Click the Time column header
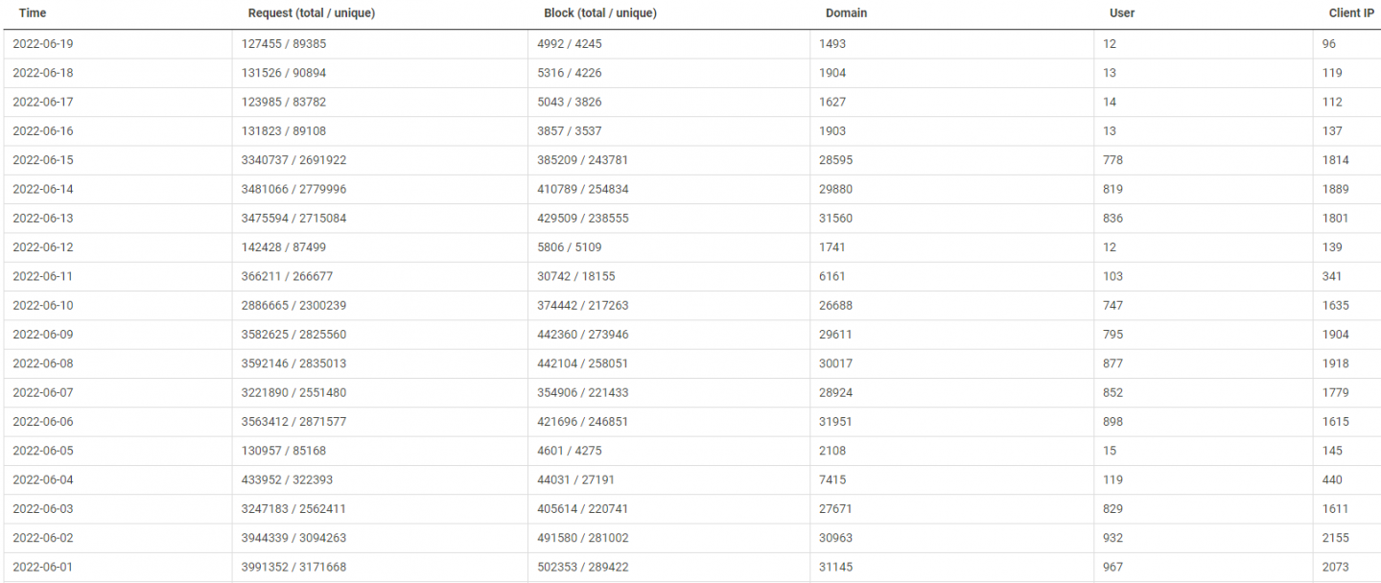The height and width of the screenshot is (583, 1381). click(33, 13)
